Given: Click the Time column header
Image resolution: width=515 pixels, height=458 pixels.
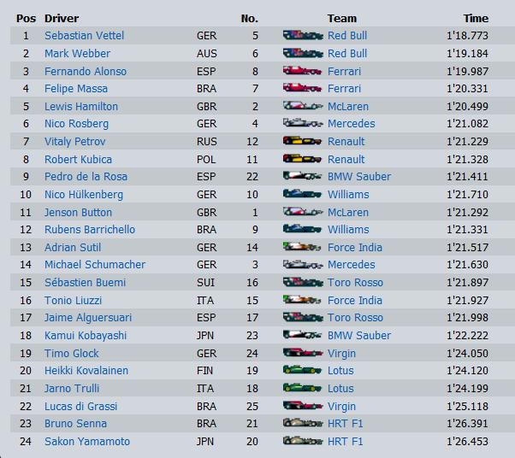Looking at the screenshot, I should pos(476,18).
